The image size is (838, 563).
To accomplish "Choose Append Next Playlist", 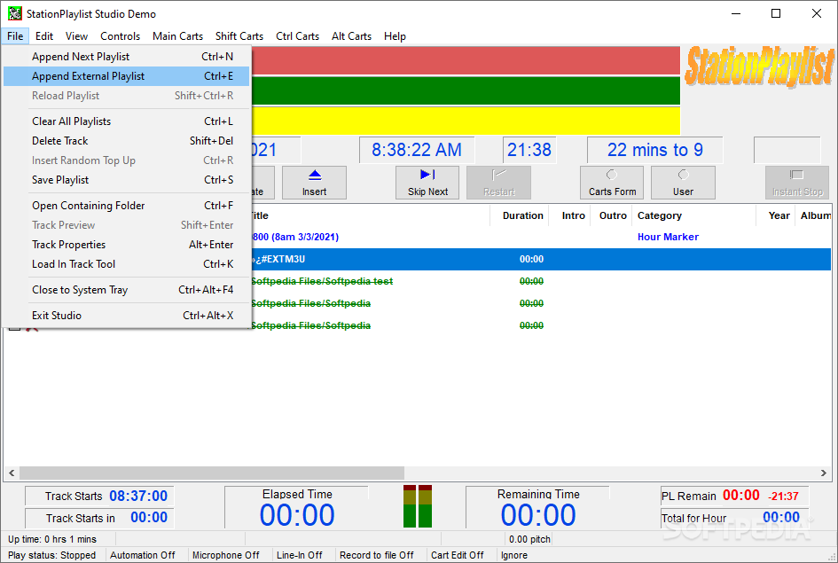I will (126, 57).
